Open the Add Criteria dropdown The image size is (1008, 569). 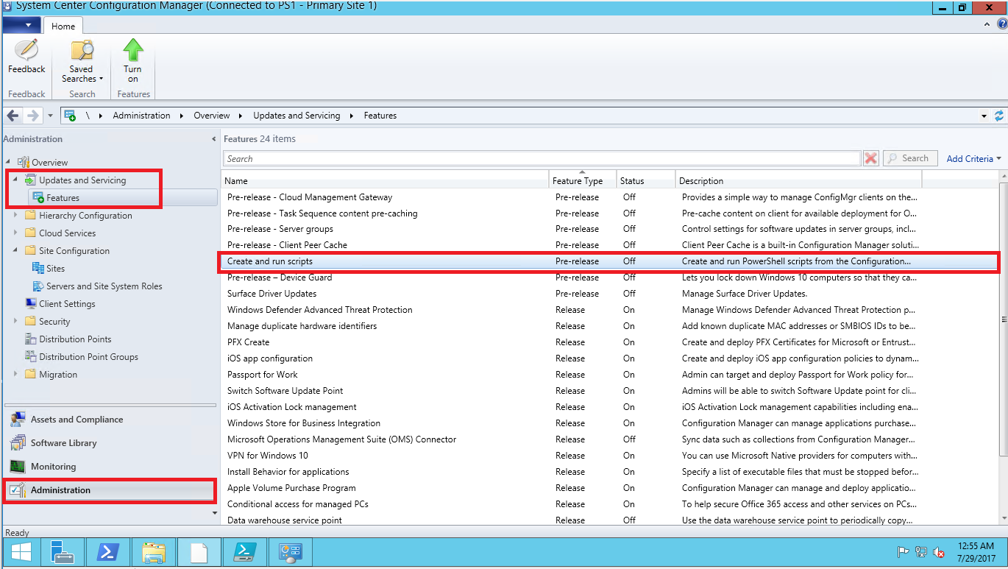(x=974, y=158)
